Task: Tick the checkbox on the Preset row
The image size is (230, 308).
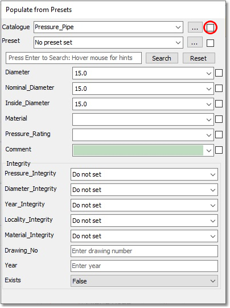Action: (211, 43)
